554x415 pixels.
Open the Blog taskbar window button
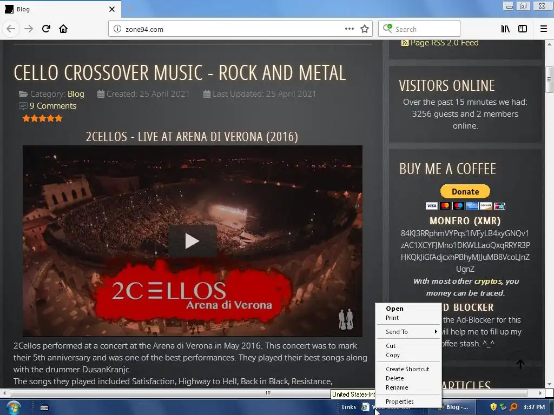click(452, 407)
